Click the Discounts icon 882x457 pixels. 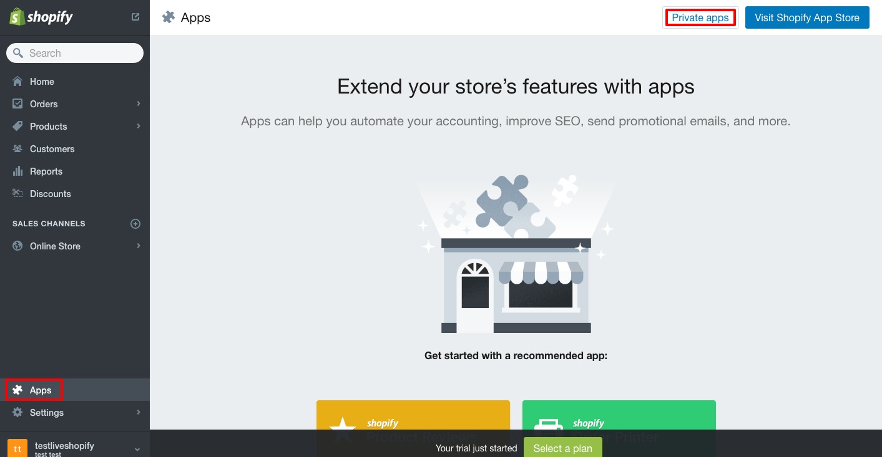(17, 194)
